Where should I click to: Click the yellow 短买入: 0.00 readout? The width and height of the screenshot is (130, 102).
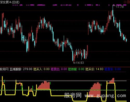(41, 69)
